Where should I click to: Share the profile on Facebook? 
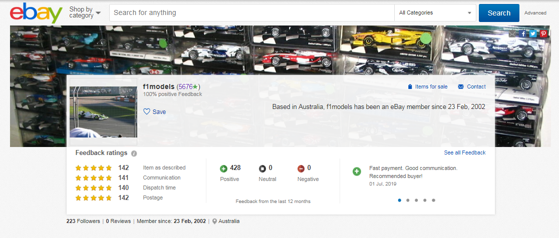523,33
